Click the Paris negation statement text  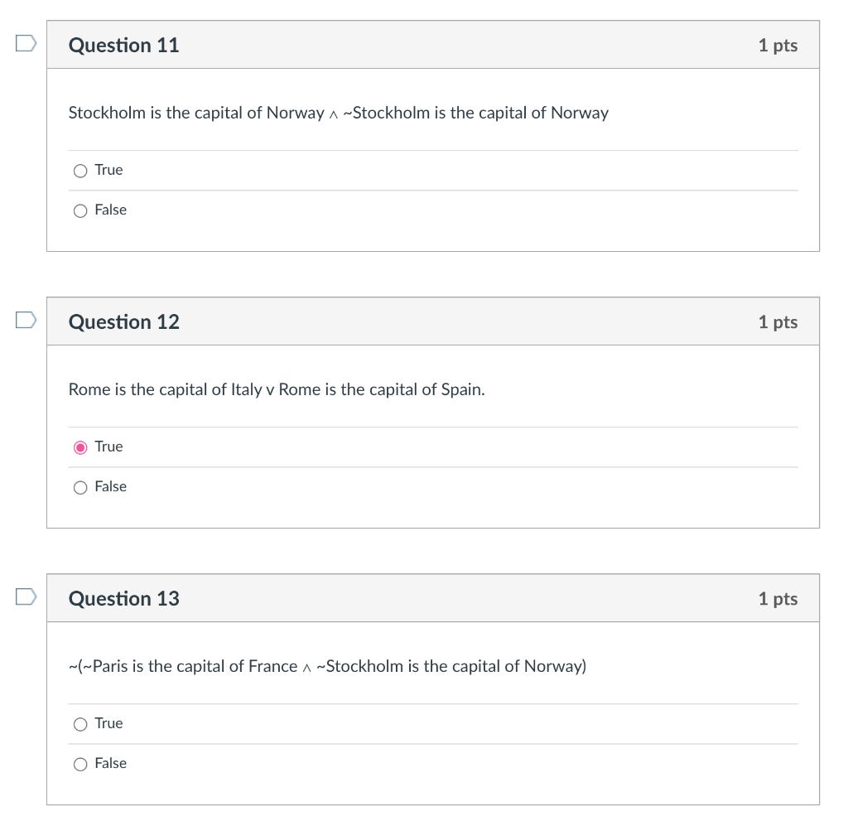click(327, 666)
